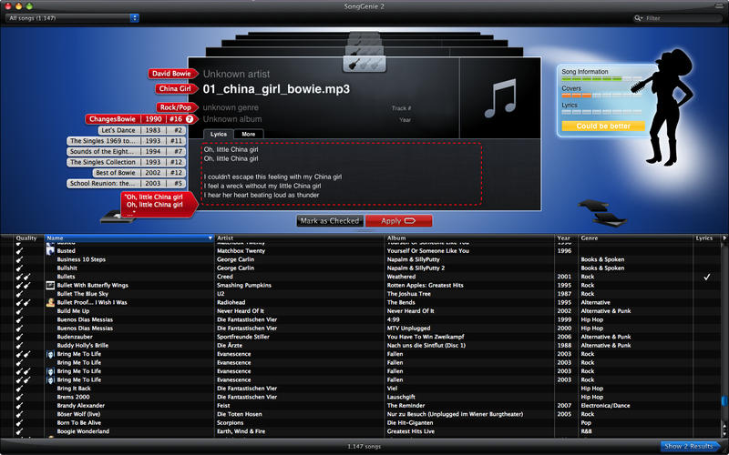This screenshot has height=455, width=729.
Task: Pick the Best of Bowie 2002 alternative
Action: (x=139, y=173)
